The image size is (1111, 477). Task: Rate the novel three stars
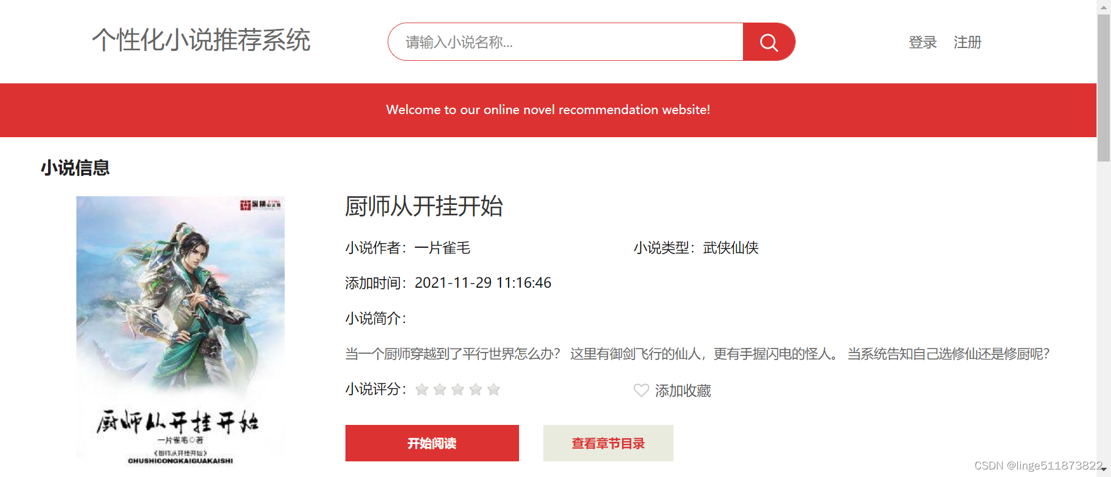click(458, 390)
